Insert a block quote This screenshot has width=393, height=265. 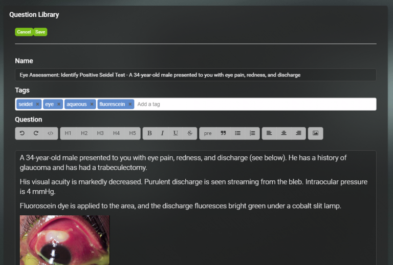pos(223,133)
